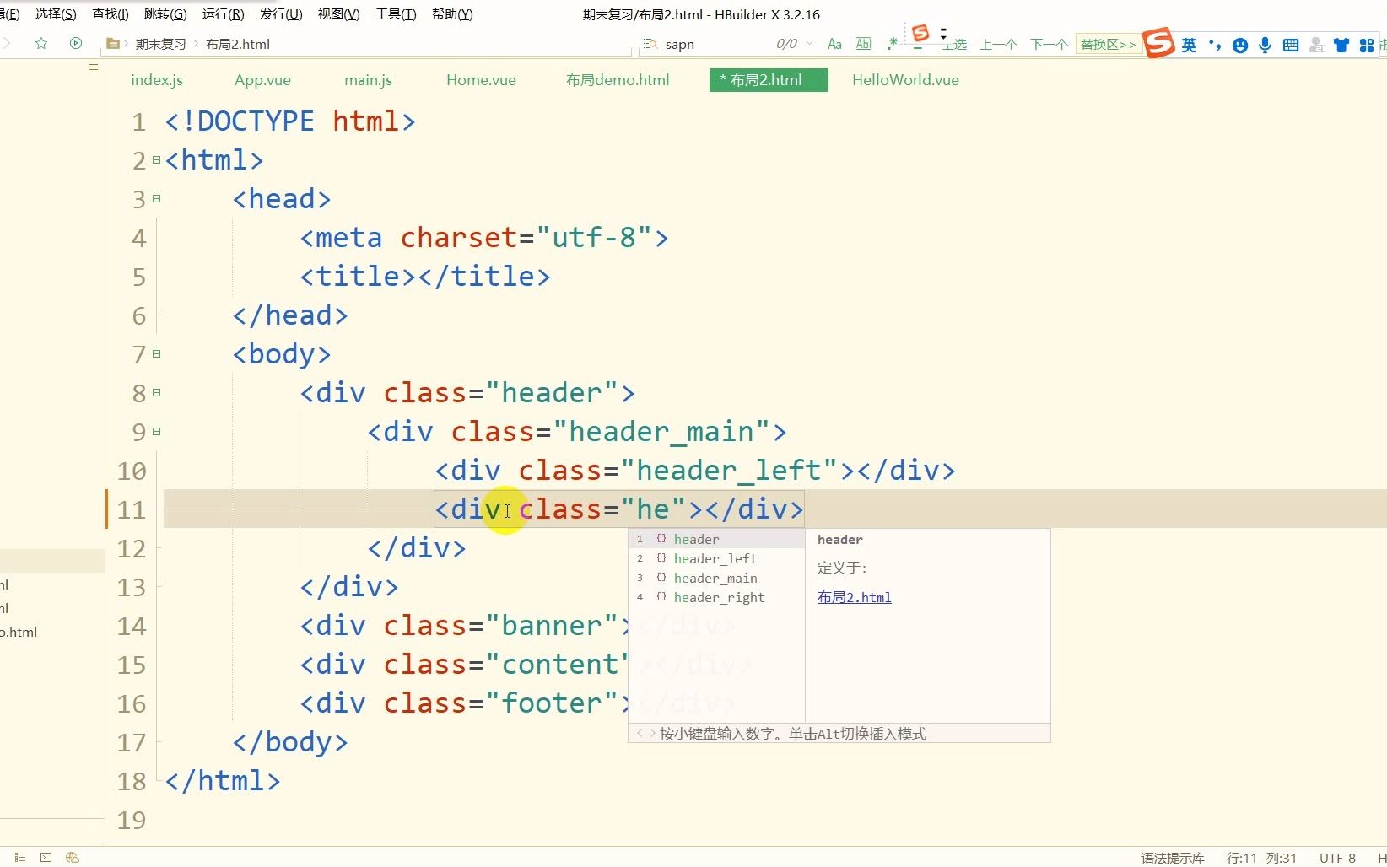Switch to main.js tab
This screenshot has width=1387, height=867.
368,80
